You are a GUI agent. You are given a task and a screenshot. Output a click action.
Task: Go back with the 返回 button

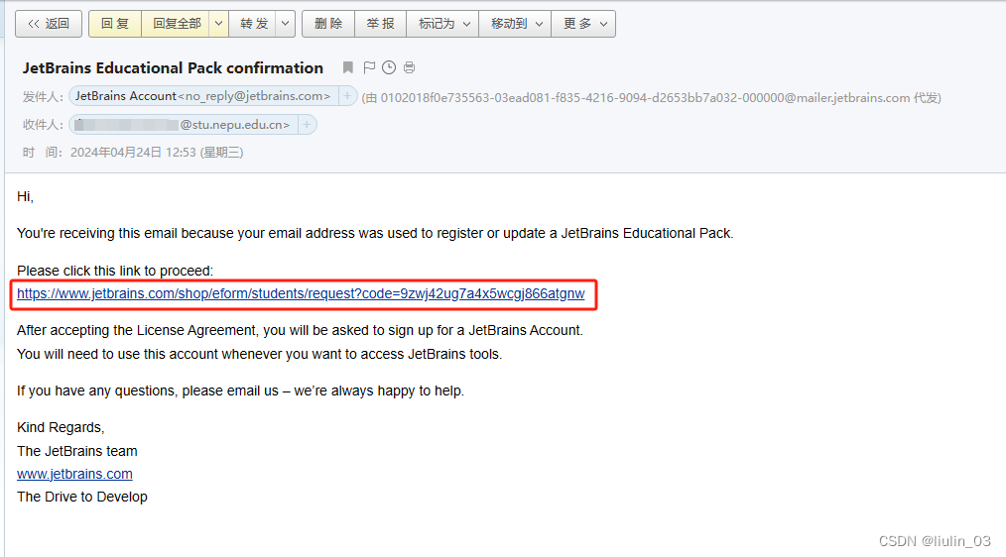49,24
